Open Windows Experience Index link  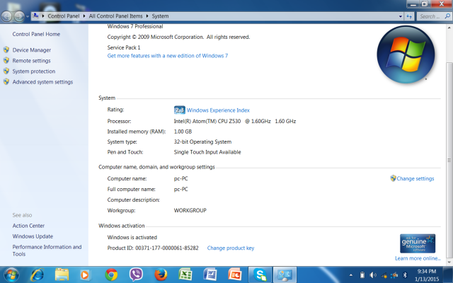coord(218,110)
